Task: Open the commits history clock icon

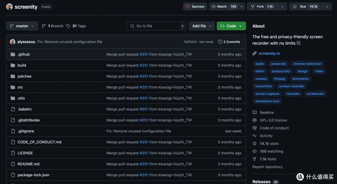Action: tap(220, 42)
